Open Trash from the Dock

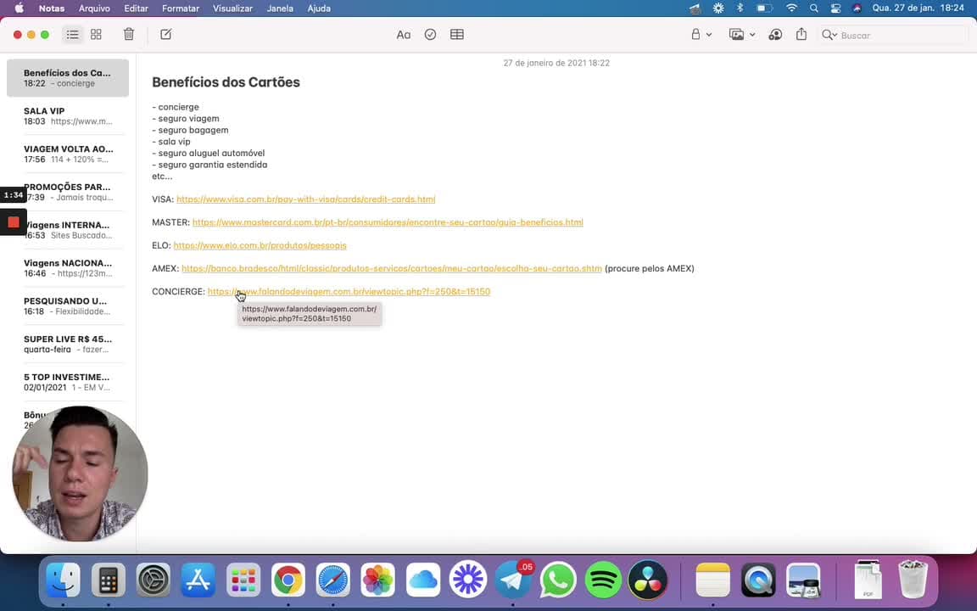click(913, 580)
